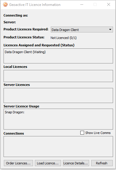Click the Server: label

coord(9,22)
